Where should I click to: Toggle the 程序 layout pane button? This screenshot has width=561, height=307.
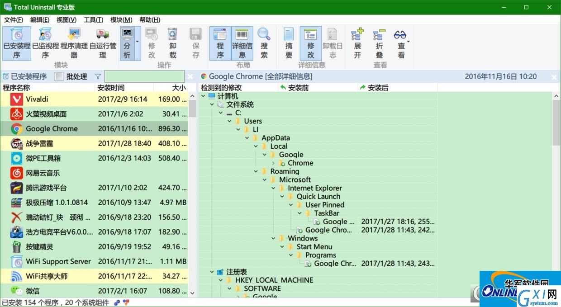tap(220, 43)
